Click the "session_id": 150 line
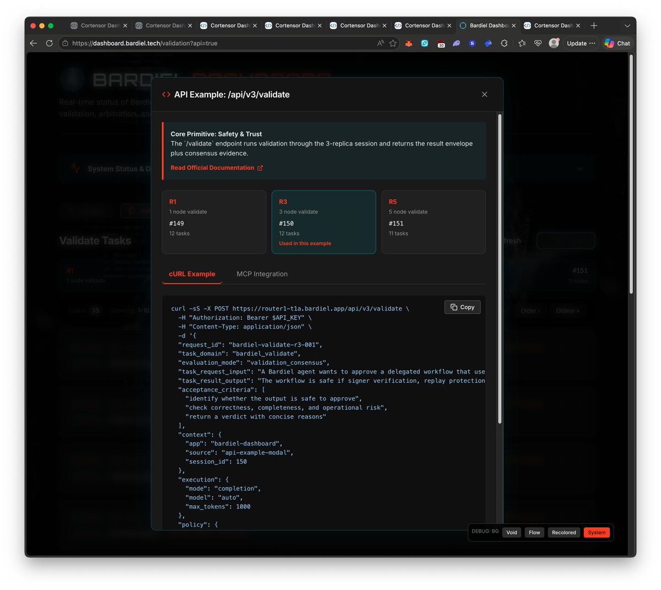The width and height of the screenshot is (661, 590). pos(216,462)
